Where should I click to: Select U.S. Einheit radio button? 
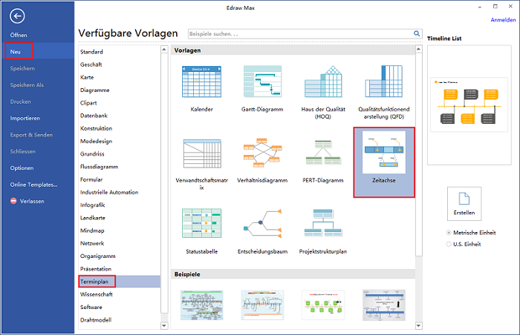click(449, 245)
